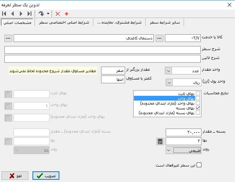The height and width of the screenshot is (182, 235).
Task: Click ellipsis browse button beside product code
Action: tap(159, 38)
